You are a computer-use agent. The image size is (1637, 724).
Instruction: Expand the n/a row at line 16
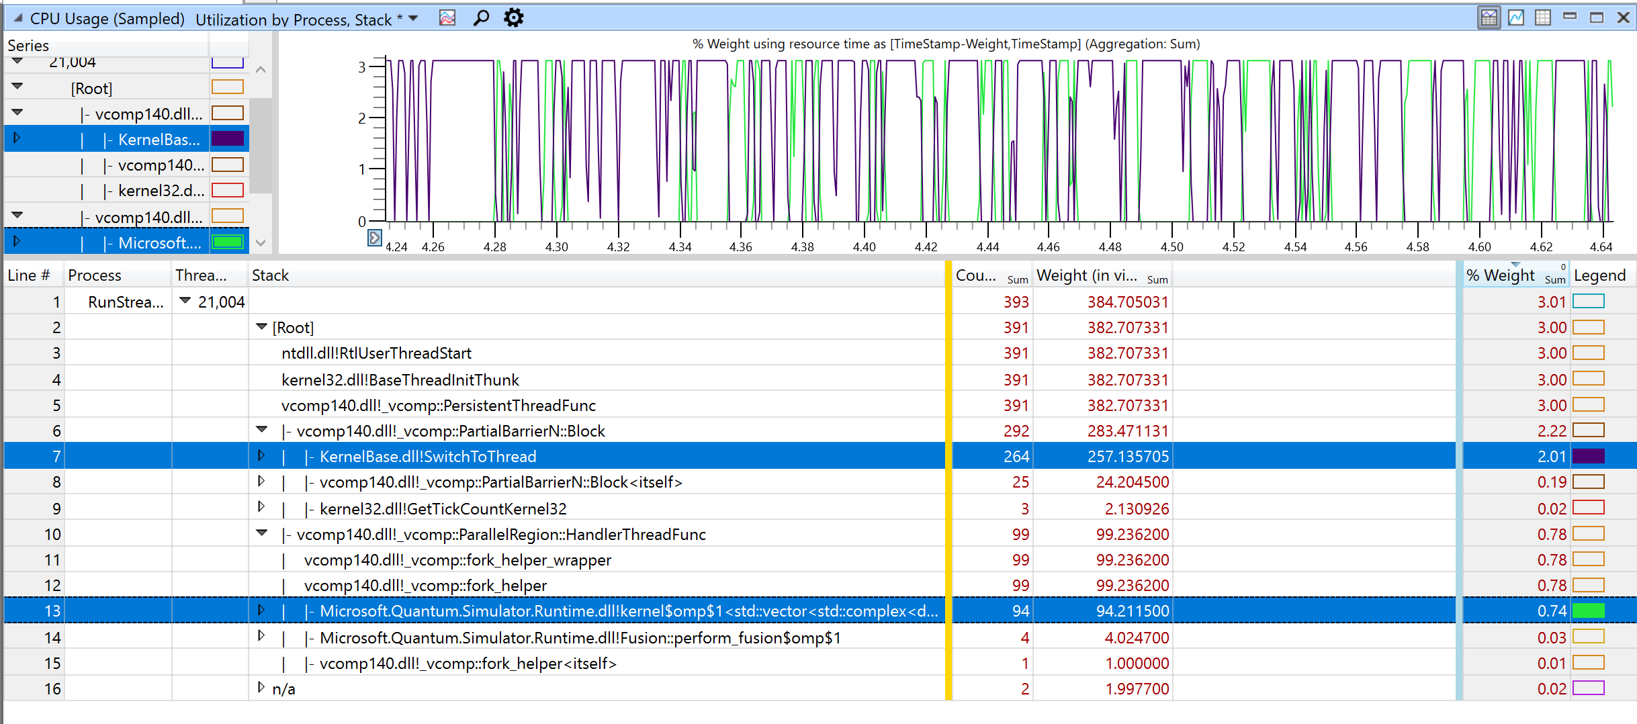coord(260,688)
